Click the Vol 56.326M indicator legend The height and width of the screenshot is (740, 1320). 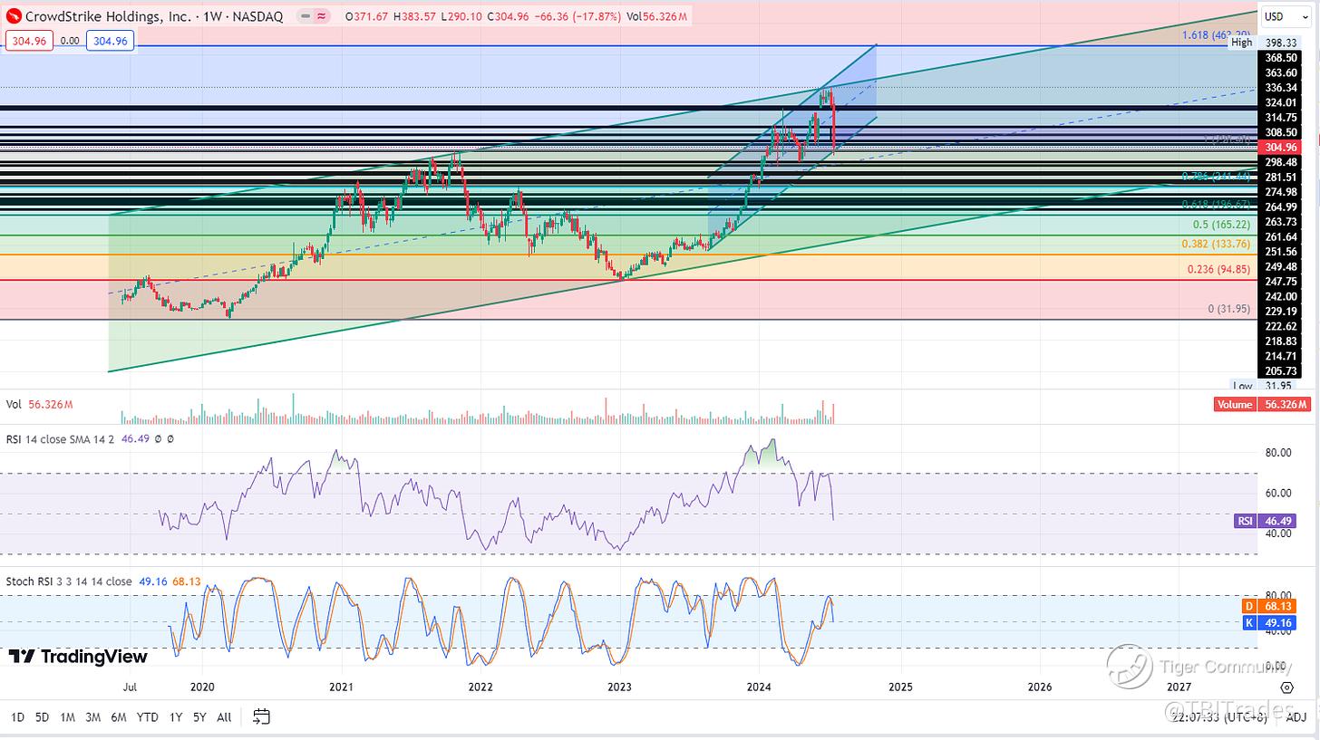tap(40, 405)
